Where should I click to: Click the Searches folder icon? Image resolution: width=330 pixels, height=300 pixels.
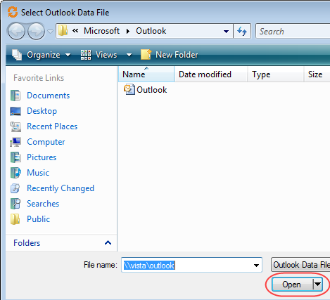[x=15, y=204]
